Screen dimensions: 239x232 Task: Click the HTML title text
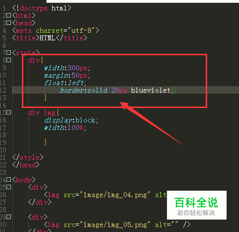point(47,38)
